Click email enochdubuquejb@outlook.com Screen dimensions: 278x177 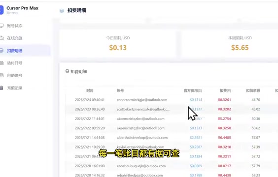coord(141,166)
